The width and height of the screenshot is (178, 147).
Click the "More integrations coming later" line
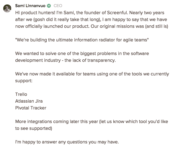92,122
